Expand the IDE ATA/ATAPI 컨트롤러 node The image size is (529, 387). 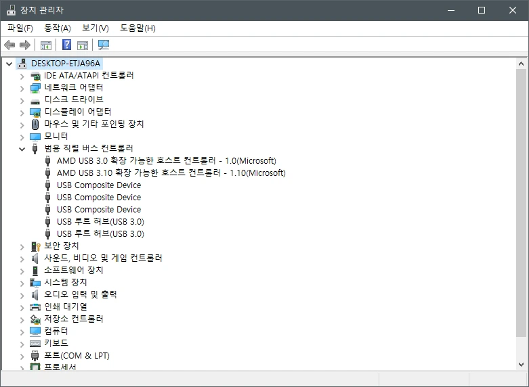pos(22,76)
